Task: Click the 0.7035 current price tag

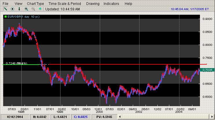Action: point(207,70)
